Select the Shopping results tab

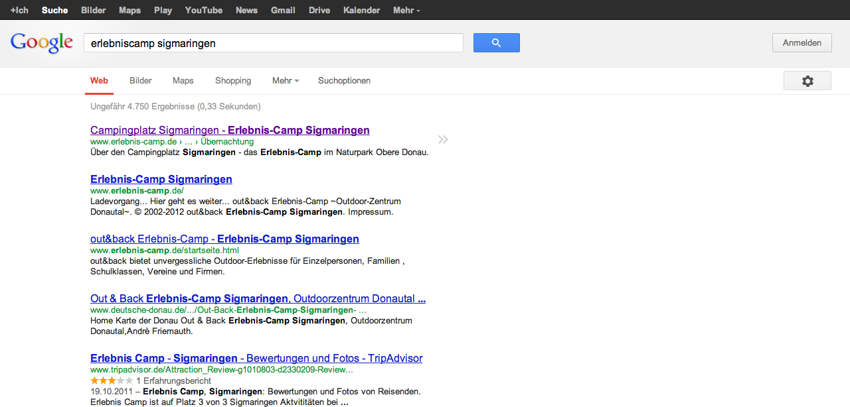click(x=232, y=81)
